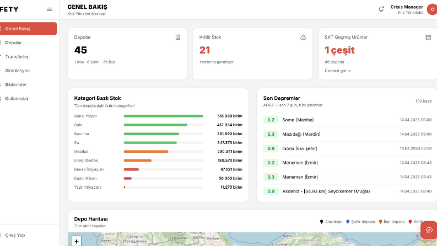Image resolution: width=437 pixels, height=246 pixels.
Task: Click Enerji Destek category label
Action: point(86,161)
